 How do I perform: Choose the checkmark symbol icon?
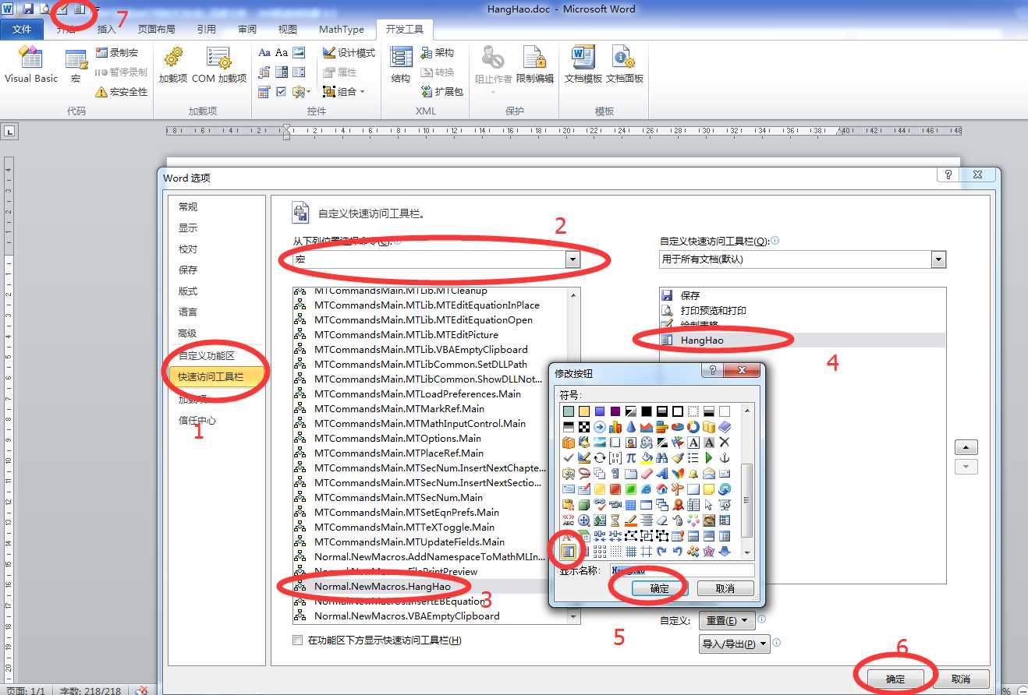click(x=568, y=457)
